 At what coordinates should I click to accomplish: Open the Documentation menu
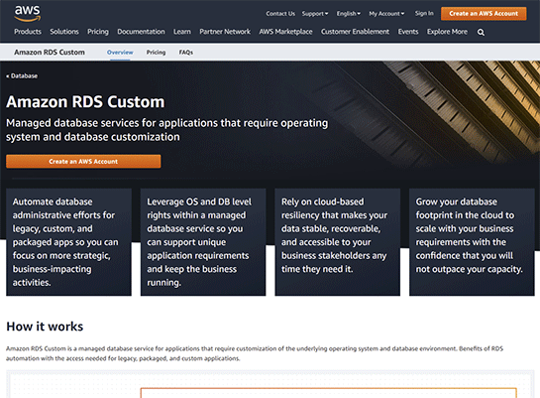point(141,32)
